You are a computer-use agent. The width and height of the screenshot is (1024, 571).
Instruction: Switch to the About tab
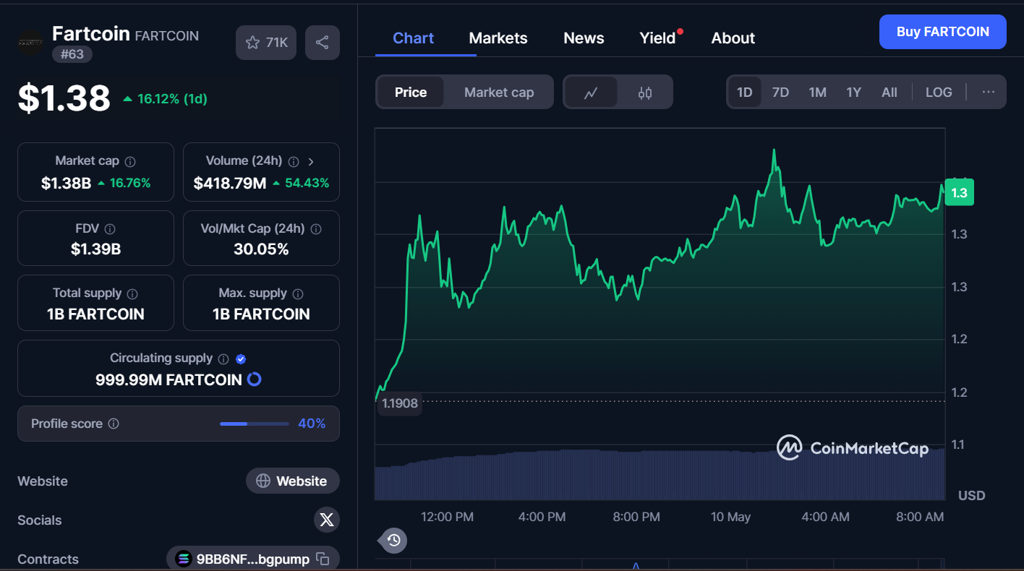(x=733, y=38)
